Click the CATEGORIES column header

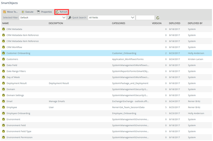coord(118,23)
